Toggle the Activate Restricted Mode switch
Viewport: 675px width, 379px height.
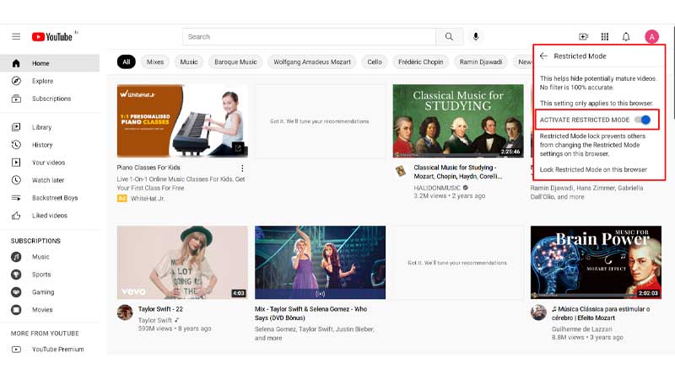(642, 120)
